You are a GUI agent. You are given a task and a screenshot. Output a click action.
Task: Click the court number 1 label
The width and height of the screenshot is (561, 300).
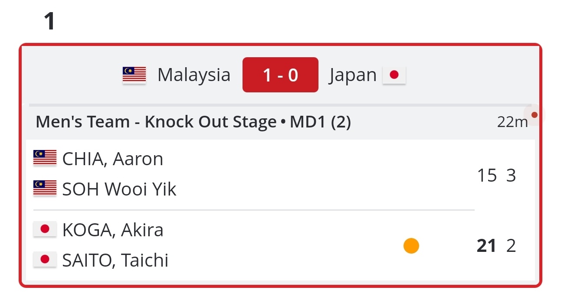50,21
